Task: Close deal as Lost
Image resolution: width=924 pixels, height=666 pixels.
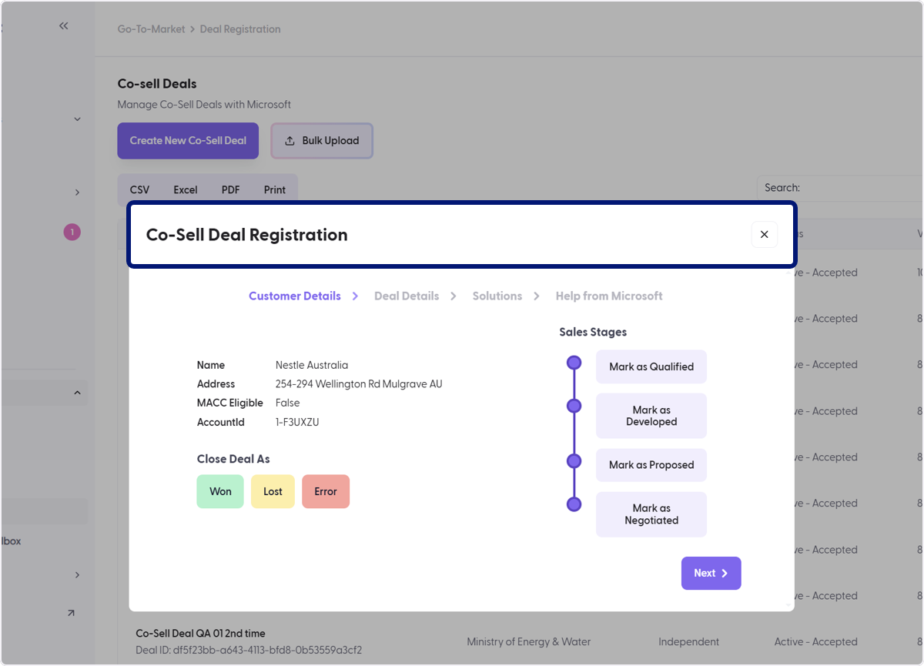Action: (x=273, y=491)
